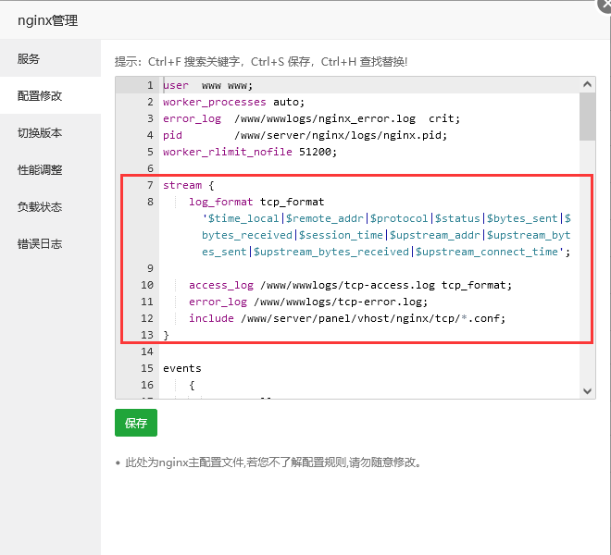This screenshot has height=555, width=611.
Task: Click the include tcp/*.conf line
Action: coord(347,318)
